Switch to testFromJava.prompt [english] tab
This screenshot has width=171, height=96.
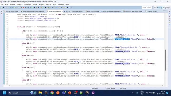click(33, 11)
